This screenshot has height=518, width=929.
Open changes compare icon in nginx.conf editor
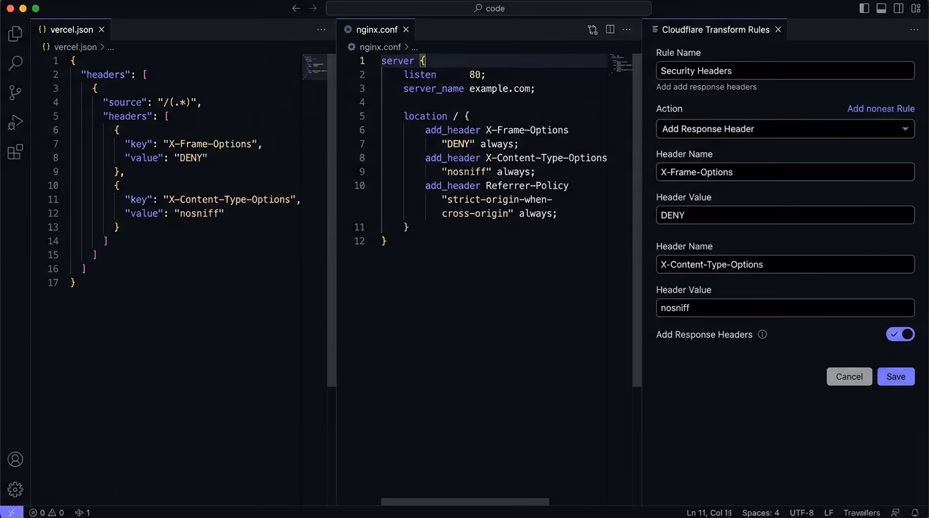[593, 30]
